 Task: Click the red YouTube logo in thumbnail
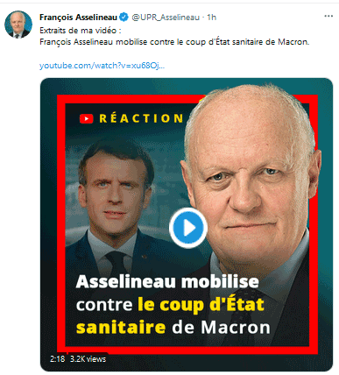pyautogui.click(x=87, y=118)
